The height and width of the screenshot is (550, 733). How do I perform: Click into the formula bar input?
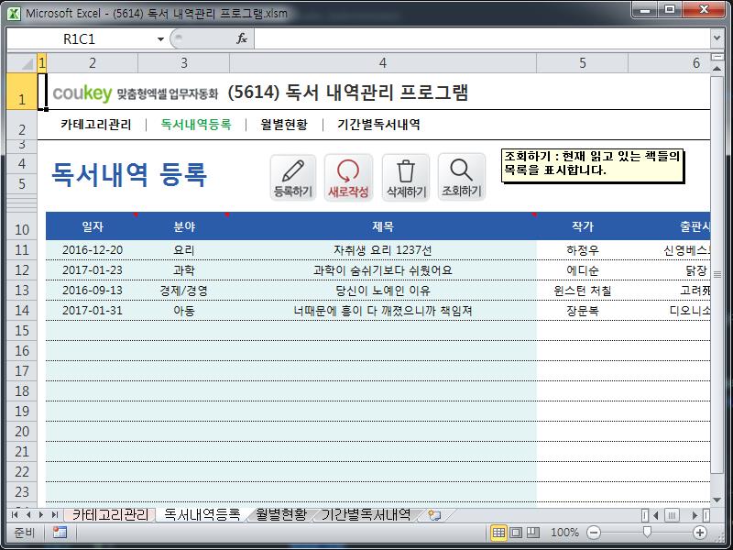coord(482,38)
